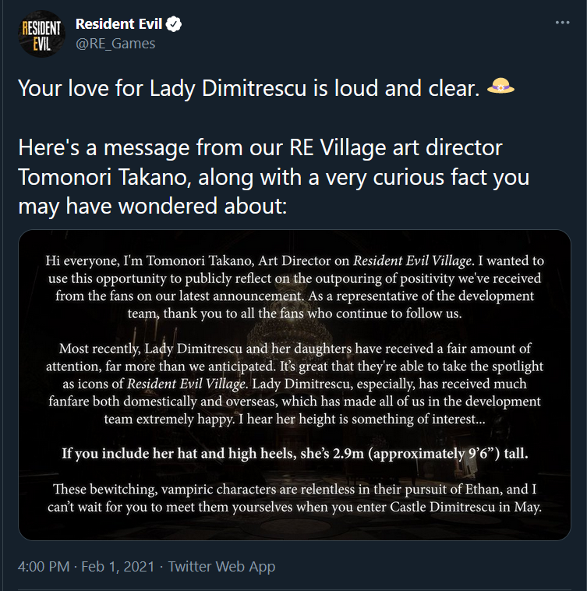The height and width of the screenshot is (591, 587).
Task: Click the "Here's a message from" tweet paragraph
Action: click(x=274, y=177)
